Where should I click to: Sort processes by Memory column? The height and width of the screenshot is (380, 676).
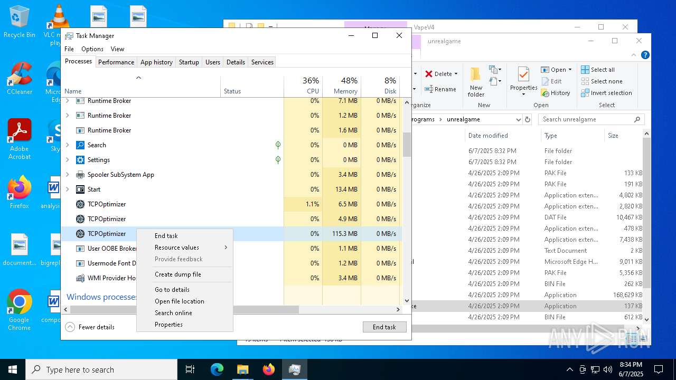pyautogui.click(x=342, y=87)
